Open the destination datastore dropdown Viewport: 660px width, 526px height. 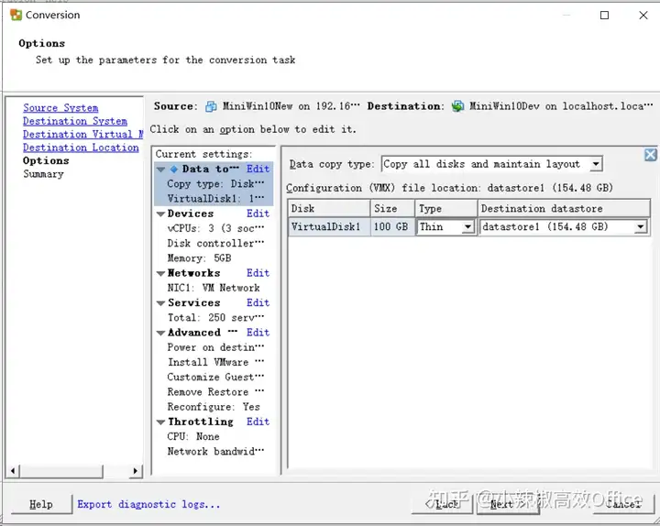[x=640, y=227]
